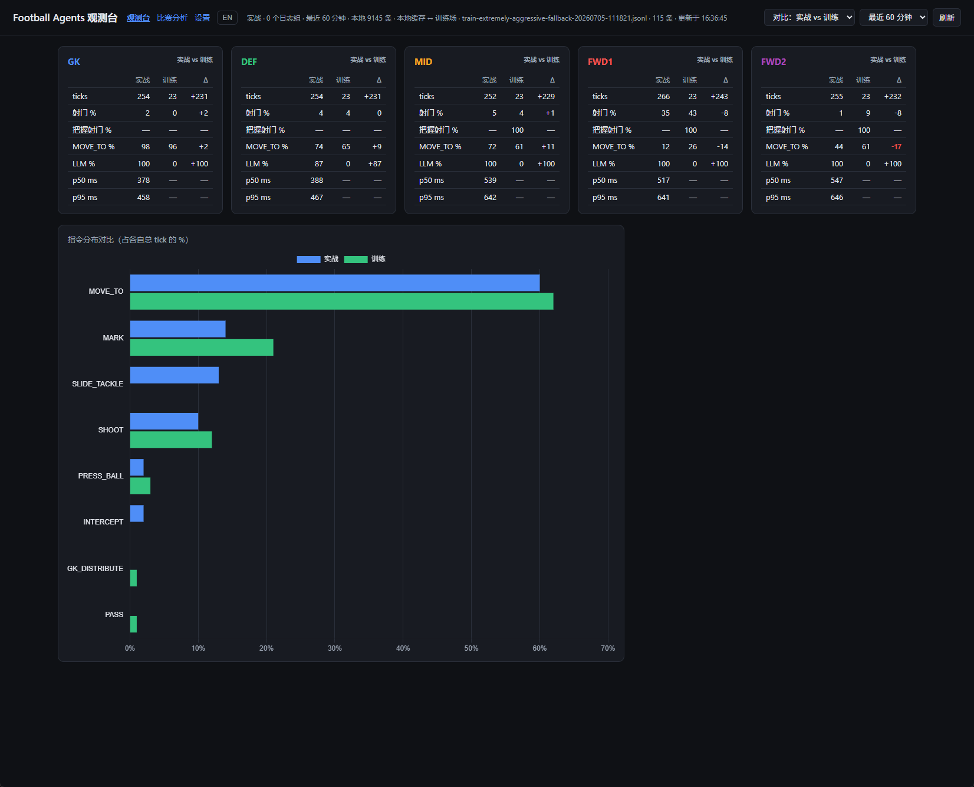Switch language with the EN button
Screen dimensions: 974x787
[227, 18]
